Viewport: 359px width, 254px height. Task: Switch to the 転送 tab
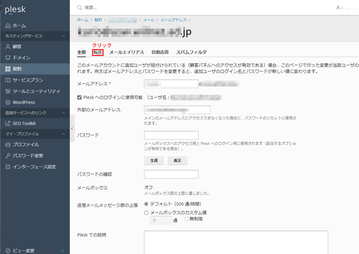(x=97, y=52)
